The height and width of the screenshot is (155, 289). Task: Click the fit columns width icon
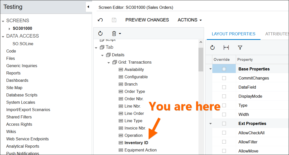coord(226,47)
